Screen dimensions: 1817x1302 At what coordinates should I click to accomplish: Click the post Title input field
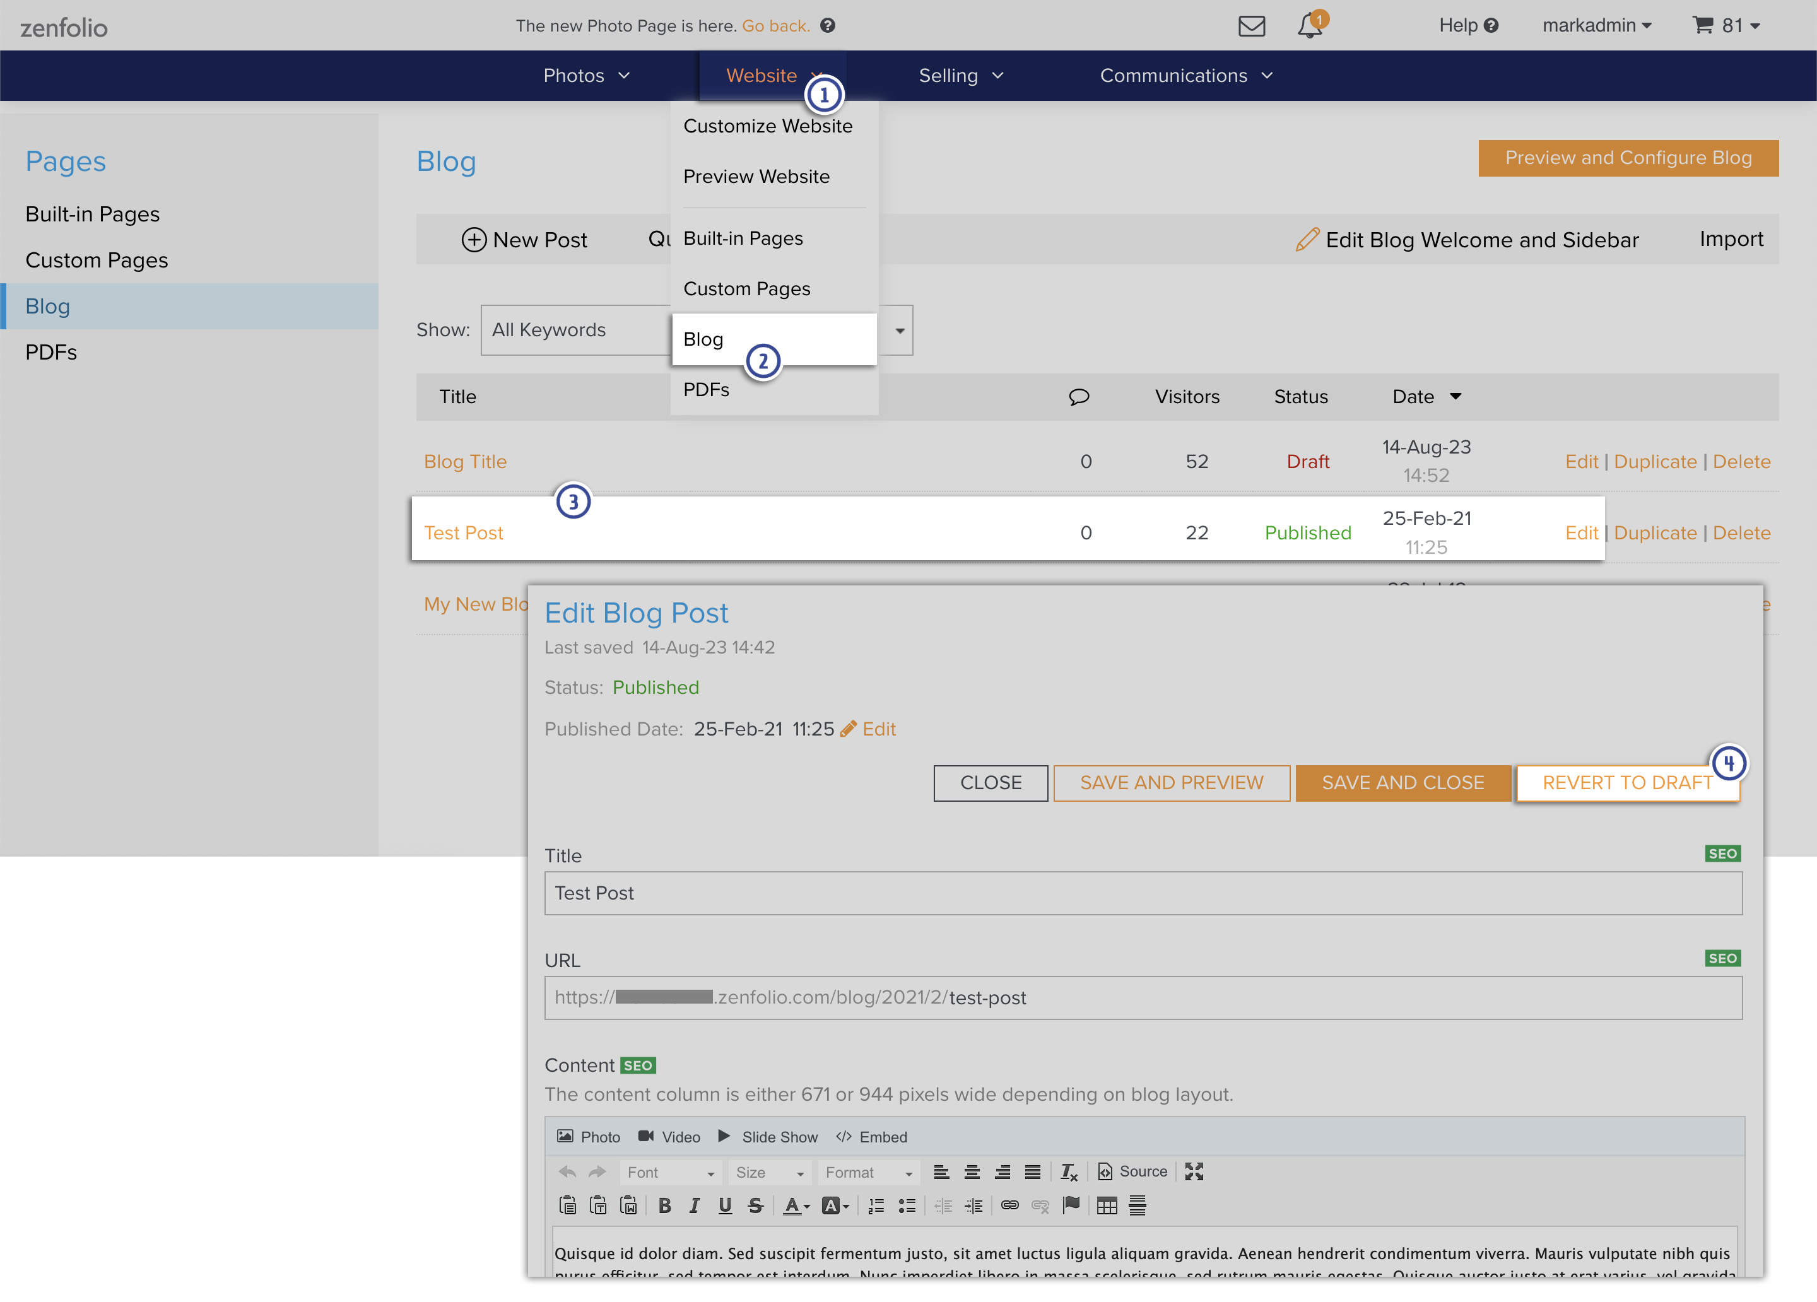click(x=1143, y=893)
